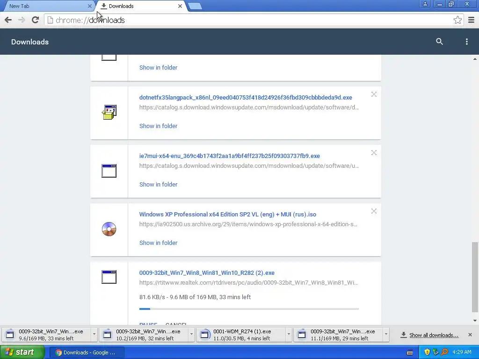Click the orange magnifier tray icon

click(444, 352)
